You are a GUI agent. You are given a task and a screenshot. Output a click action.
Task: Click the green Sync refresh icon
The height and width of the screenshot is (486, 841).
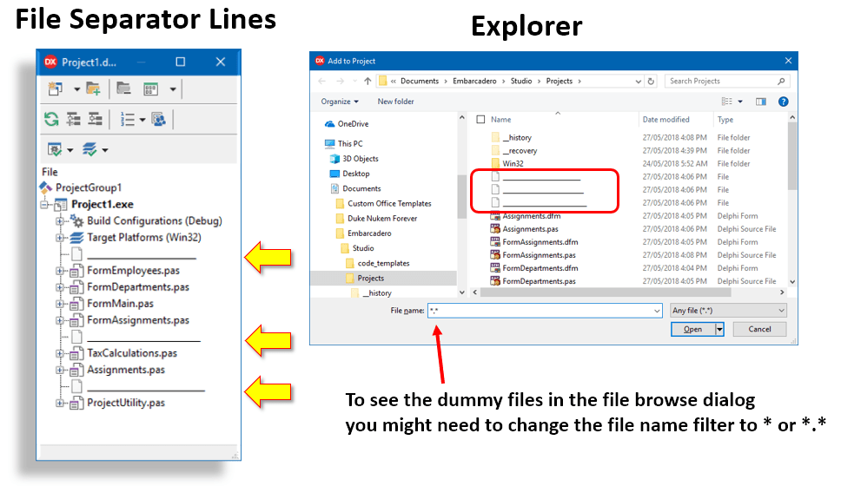[x=51, y=119]
